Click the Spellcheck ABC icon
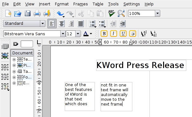This screenshot has width=192, height=117. point(112,13)
